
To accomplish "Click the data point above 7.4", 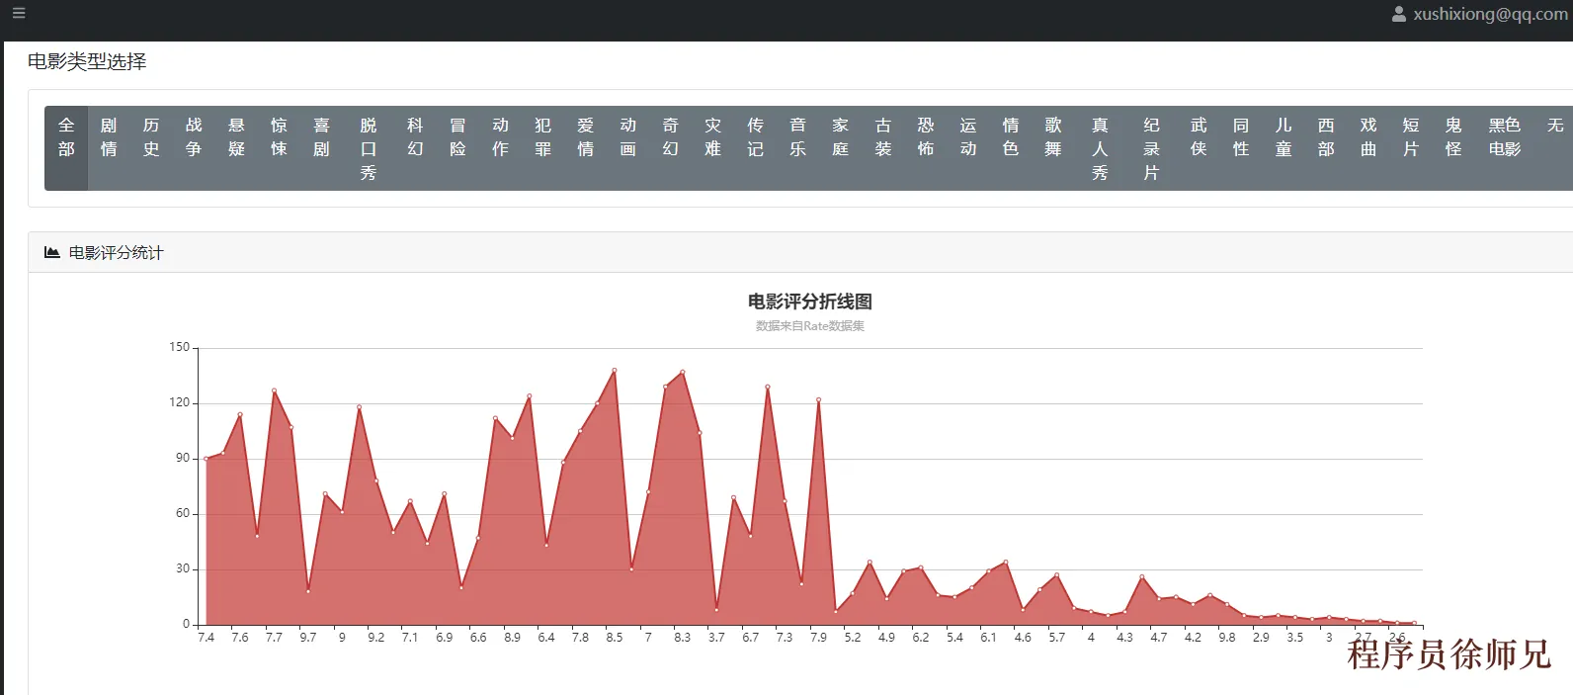I will tap(206, 459).
